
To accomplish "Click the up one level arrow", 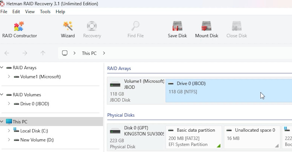I will click(43, 53).
